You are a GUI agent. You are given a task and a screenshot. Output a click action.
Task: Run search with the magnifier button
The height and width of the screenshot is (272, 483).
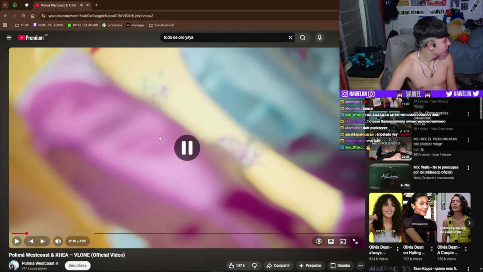[x=303, y=37]
